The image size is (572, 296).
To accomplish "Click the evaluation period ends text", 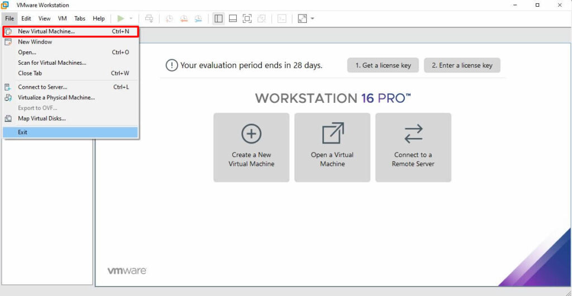I will [x=251, y=65].
